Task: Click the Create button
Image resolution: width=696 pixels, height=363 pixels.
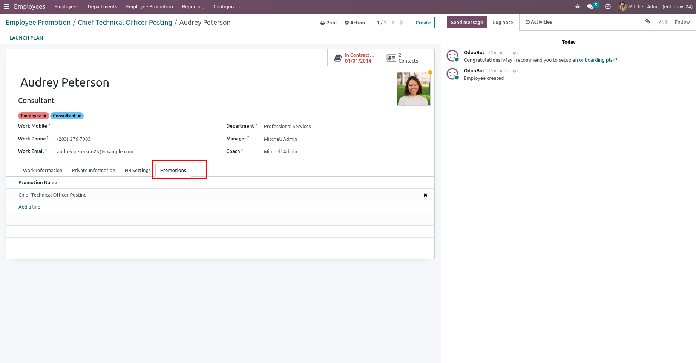Action: tap(423, 23)
